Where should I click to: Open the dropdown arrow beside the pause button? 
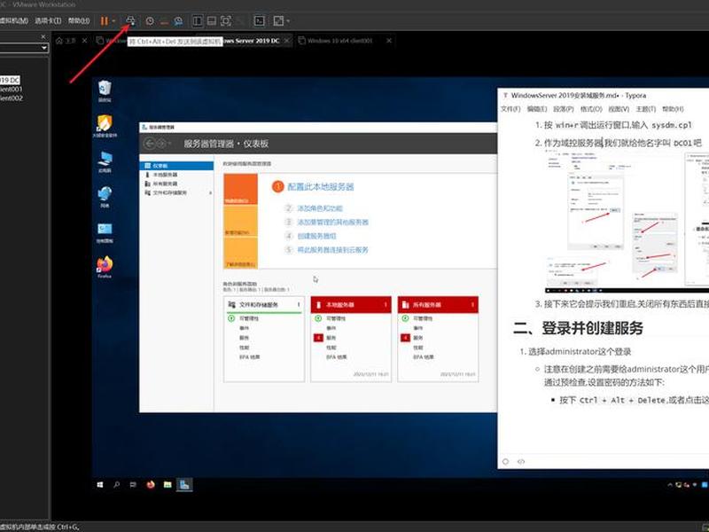tap(113, 20)
